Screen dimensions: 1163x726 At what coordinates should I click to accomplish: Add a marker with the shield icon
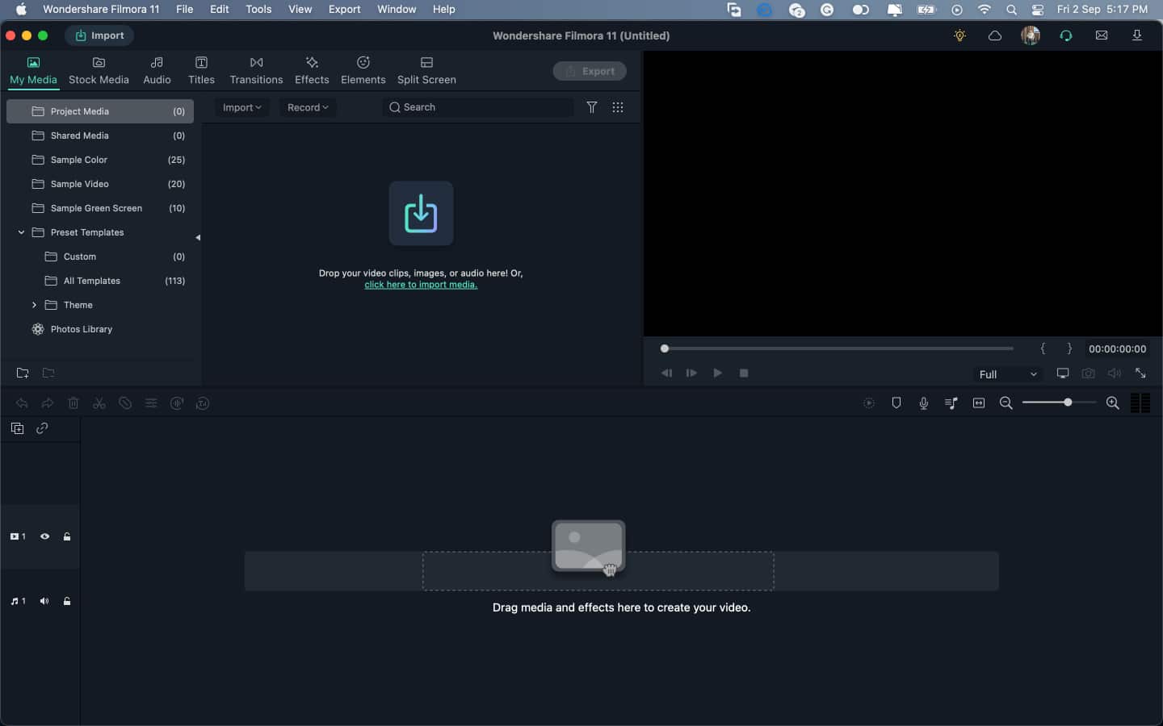pyautogui.click(x=896, y=403)
